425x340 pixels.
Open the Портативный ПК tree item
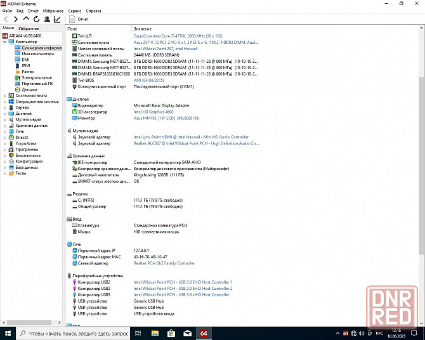click(x=37, y=84)
